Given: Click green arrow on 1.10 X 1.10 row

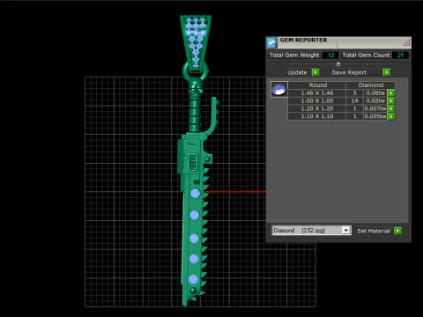Looking at the screenshot, I should click(391, 116).
